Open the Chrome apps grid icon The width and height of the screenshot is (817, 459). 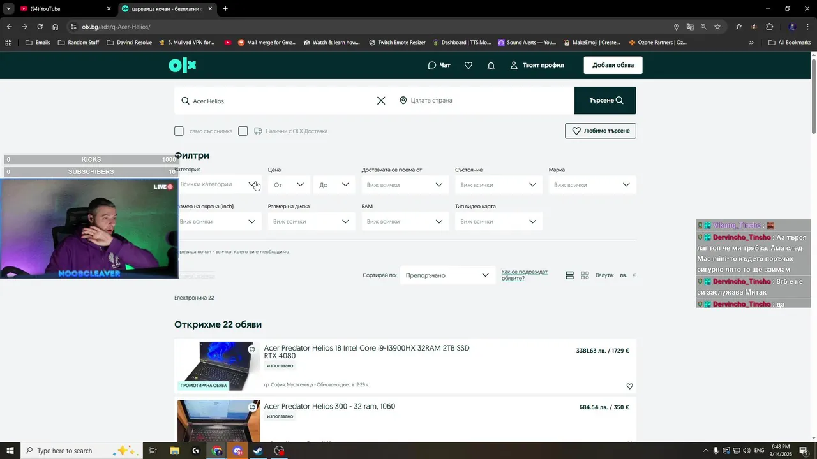[x=8, y=42]
